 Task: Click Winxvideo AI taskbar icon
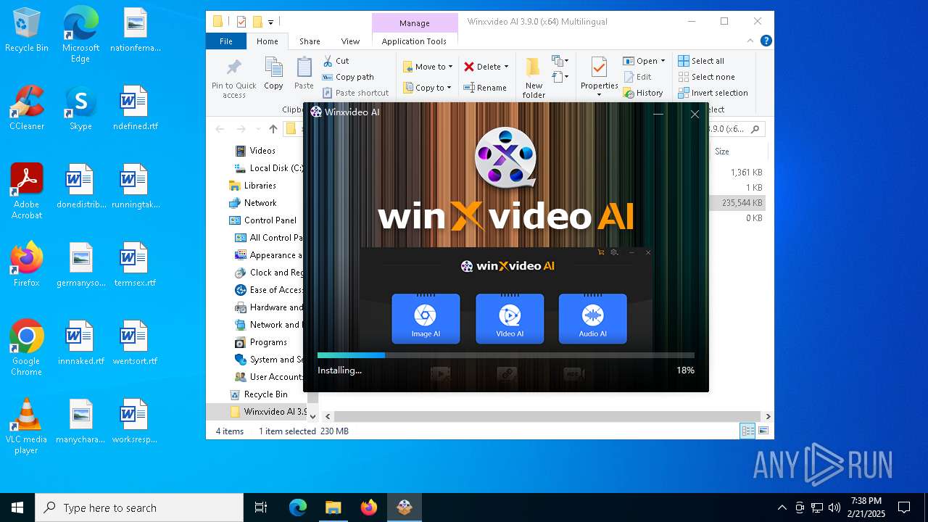[405, 507]
